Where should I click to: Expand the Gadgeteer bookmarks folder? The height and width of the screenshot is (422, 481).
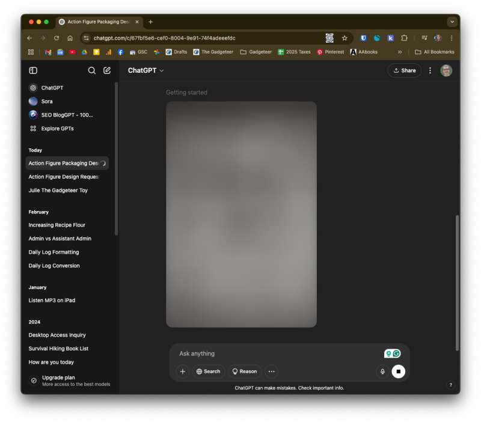[x=256, y=52]
